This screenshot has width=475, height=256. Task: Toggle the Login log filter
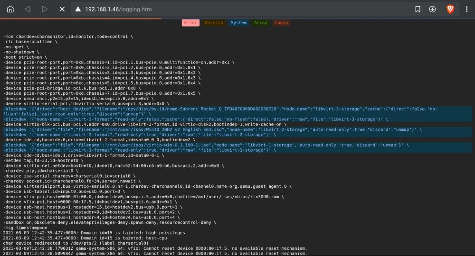tap(281, 23)
